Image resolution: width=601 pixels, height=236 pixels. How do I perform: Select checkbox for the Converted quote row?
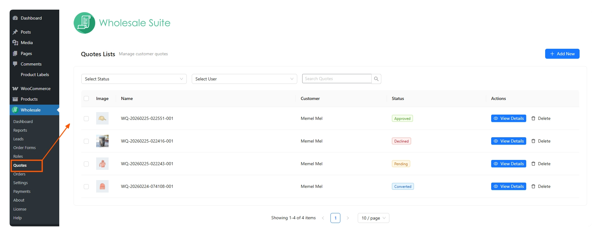tap(86, 186)
